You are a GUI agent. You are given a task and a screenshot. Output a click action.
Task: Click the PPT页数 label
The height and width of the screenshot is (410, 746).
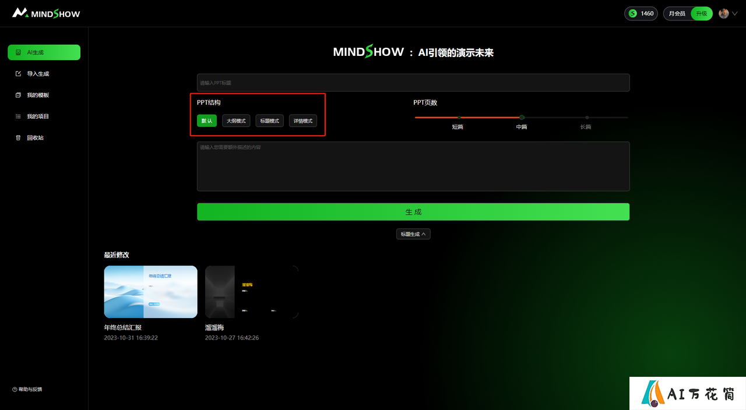pos(425,102)
